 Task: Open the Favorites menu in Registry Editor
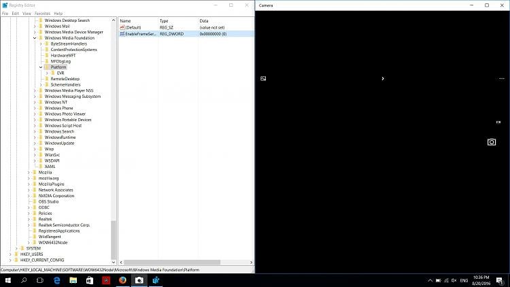pyautogui.click(x=42, y=14)
